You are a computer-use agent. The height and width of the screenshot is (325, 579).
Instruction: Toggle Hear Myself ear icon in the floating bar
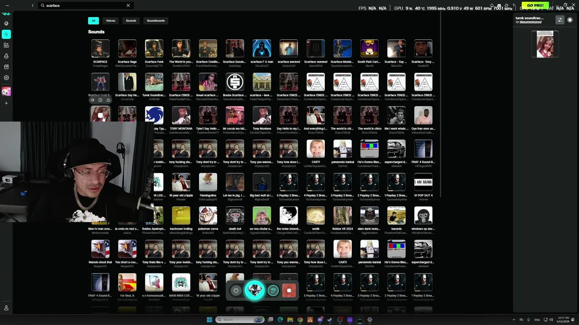tap(273, 291)
